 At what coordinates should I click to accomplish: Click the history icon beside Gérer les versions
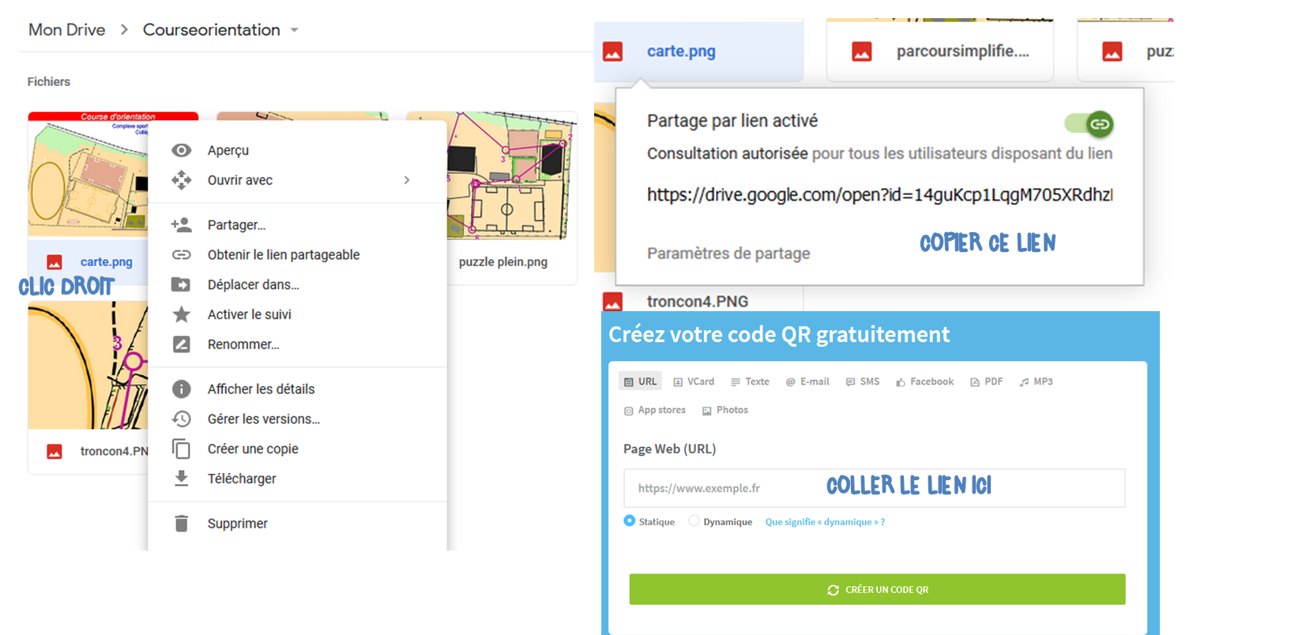[x=182, y=419]
